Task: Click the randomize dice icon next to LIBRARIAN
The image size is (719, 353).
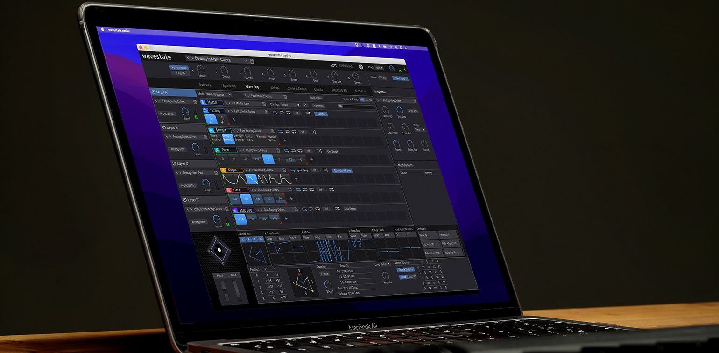Action: tap(361, 67)
